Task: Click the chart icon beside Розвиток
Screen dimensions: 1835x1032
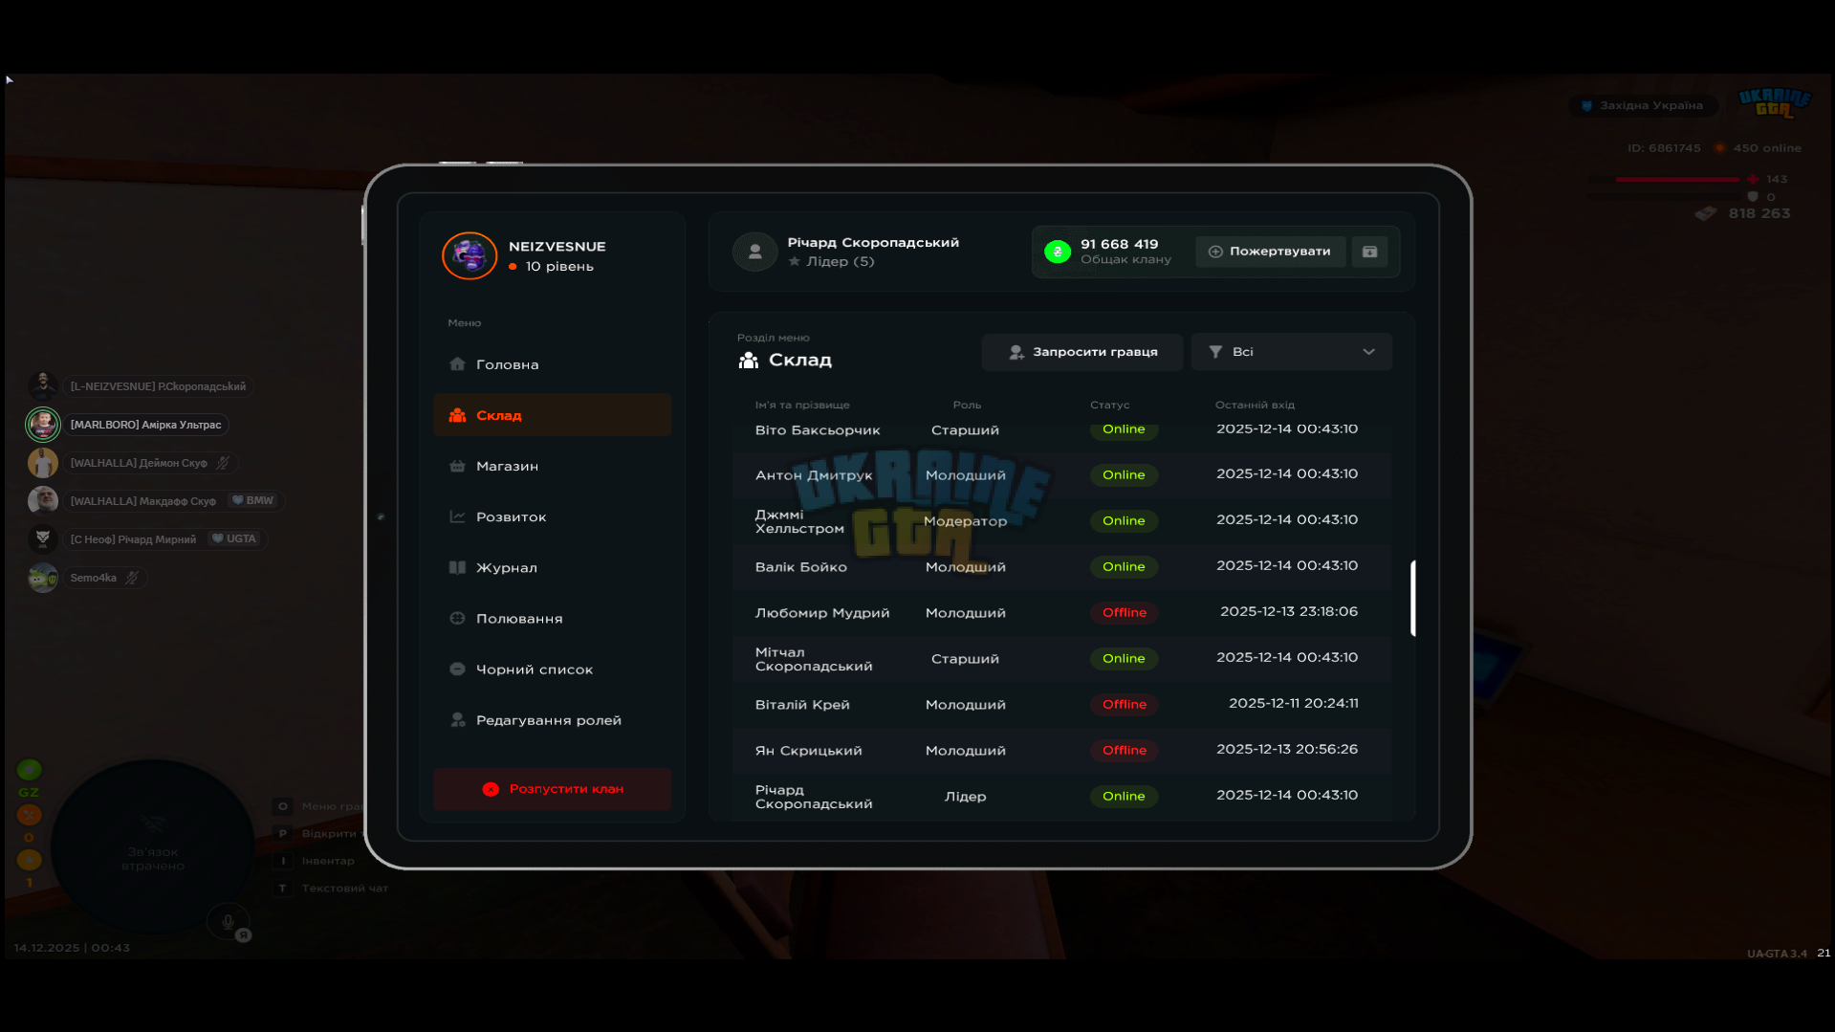Action: click(457, 516)
